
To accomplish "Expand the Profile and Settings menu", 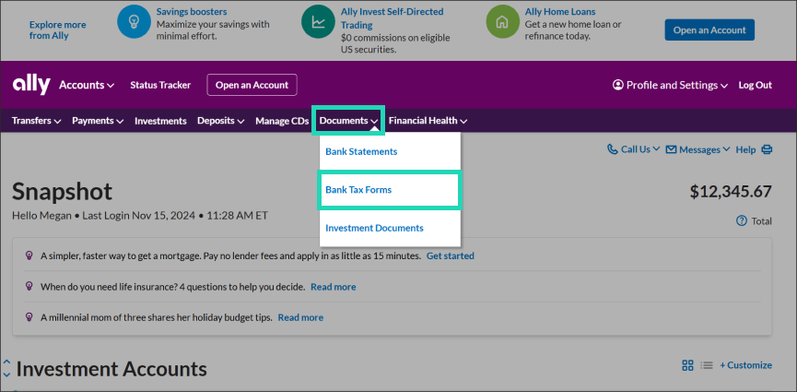I will 670,85.
